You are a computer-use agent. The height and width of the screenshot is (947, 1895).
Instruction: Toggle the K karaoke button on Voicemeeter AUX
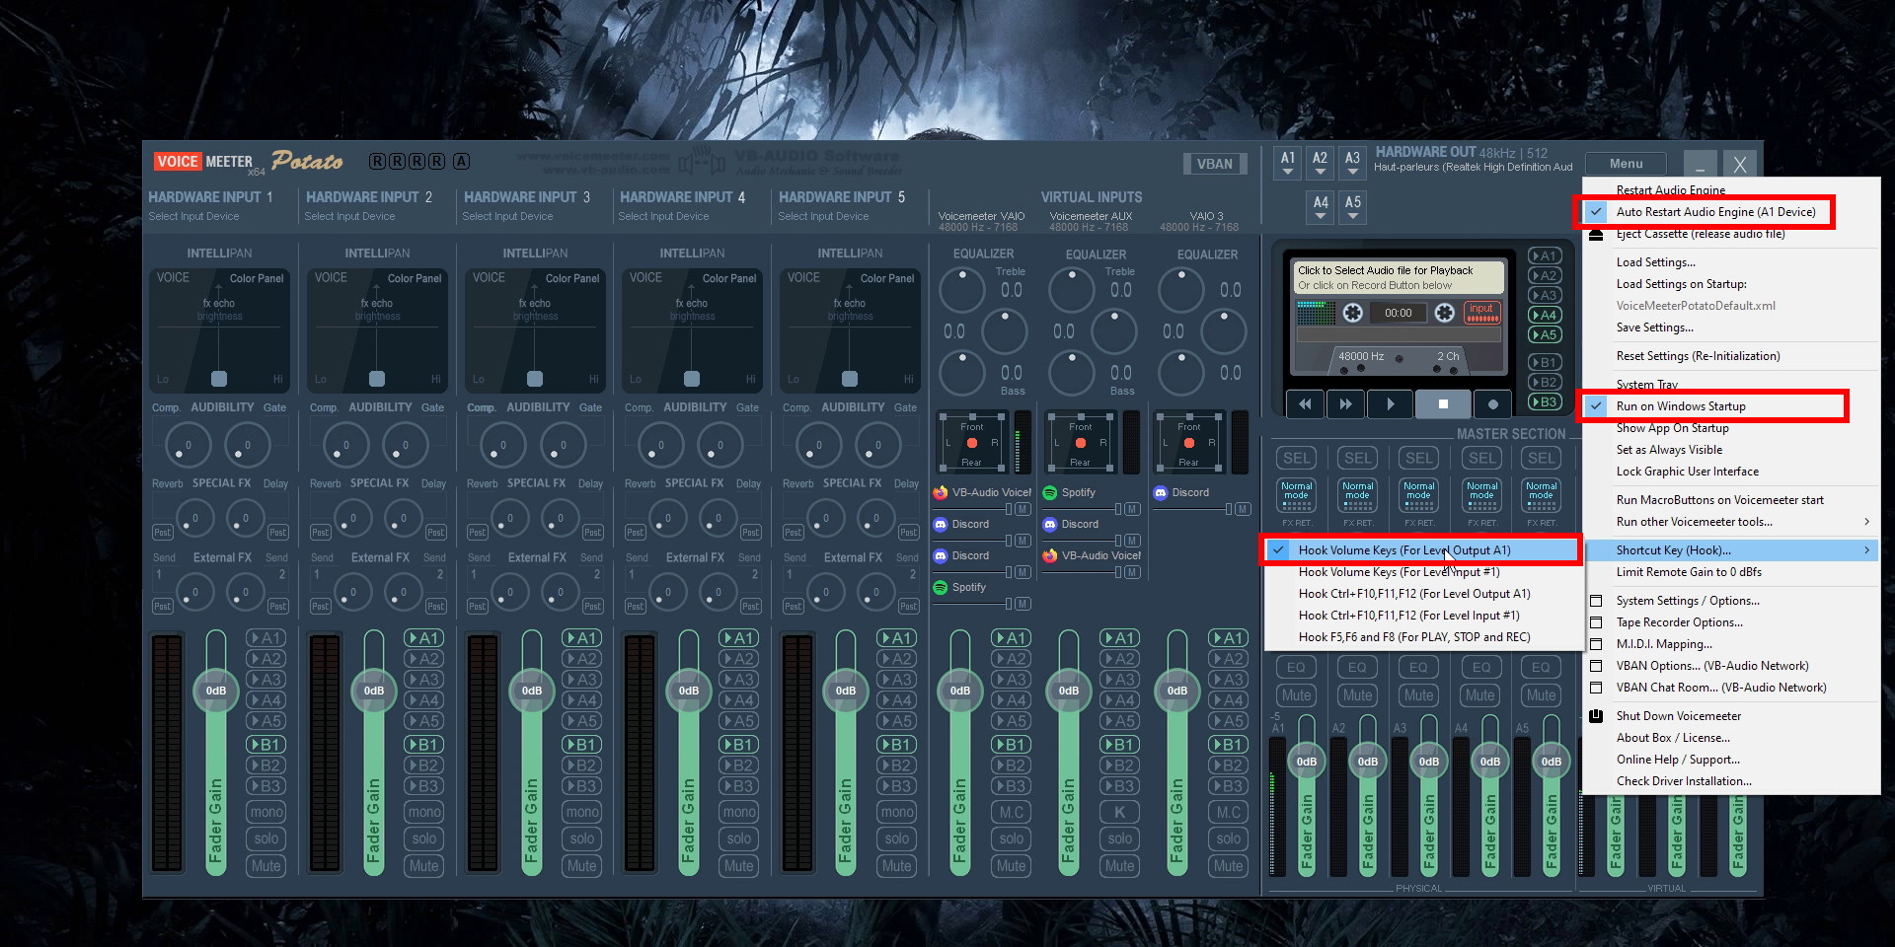[x=1120, y=812]
